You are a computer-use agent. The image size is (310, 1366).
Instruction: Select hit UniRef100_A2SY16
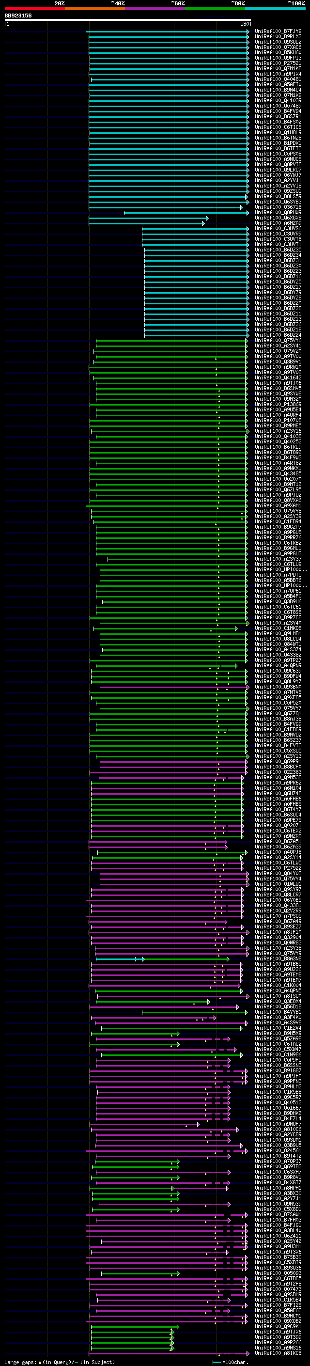(278, 431)
